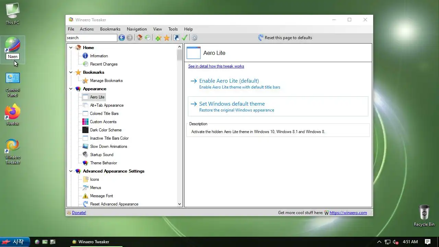Click the orange star bookmarks toolbar icon
Image resolution: width=439 pixels, height=247 pixels.
167,38
